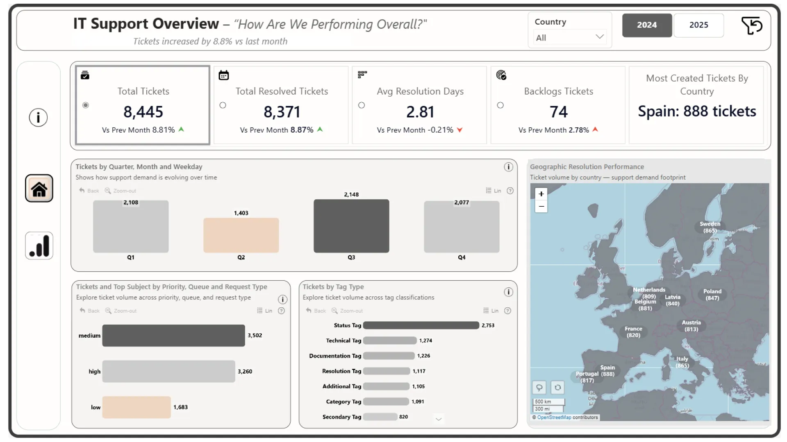
Task: Click the peach Q2 bar showing 1,403
Action: [x=241, y=235]
